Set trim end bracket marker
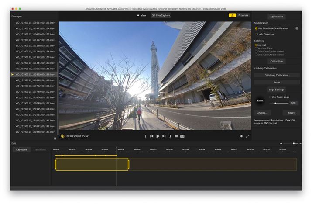 pos(170,136)
